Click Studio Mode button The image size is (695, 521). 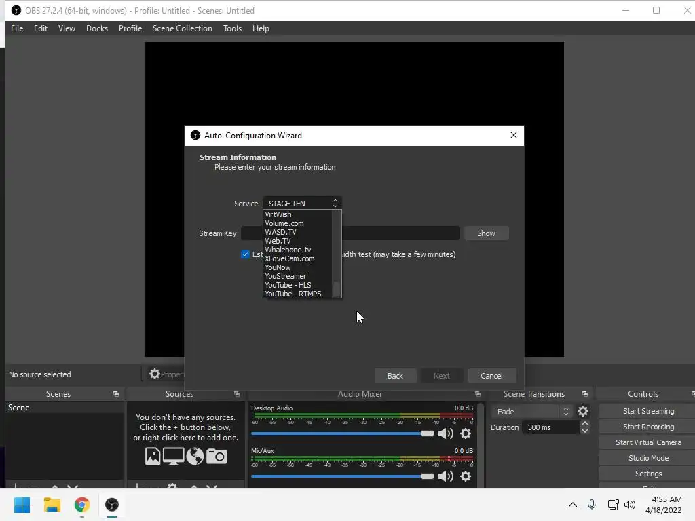[x=648, y=458]
